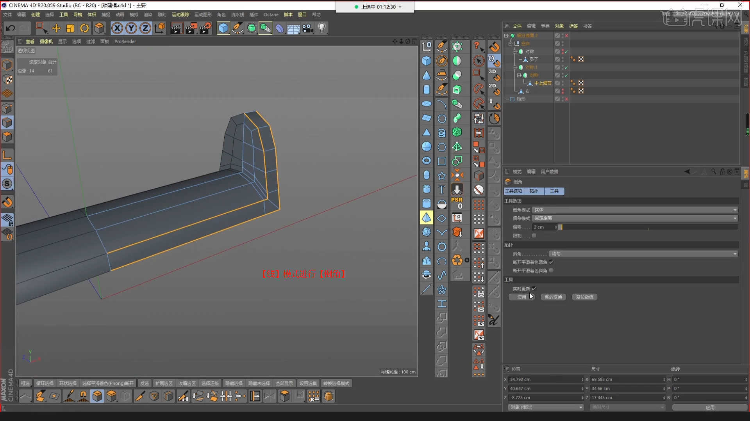Click the 新的变换 button
The width and height of the screenshot is (750, 421).
553,297
